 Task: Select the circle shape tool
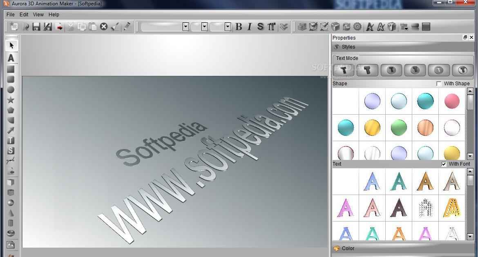[11, 90]
